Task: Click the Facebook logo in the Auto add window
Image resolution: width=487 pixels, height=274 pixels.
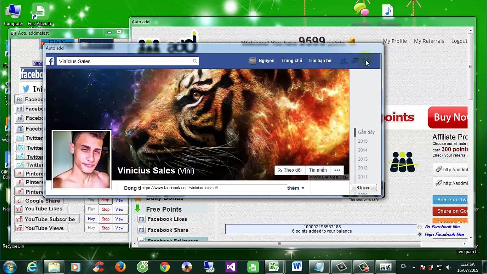Action: coord(50,61)
